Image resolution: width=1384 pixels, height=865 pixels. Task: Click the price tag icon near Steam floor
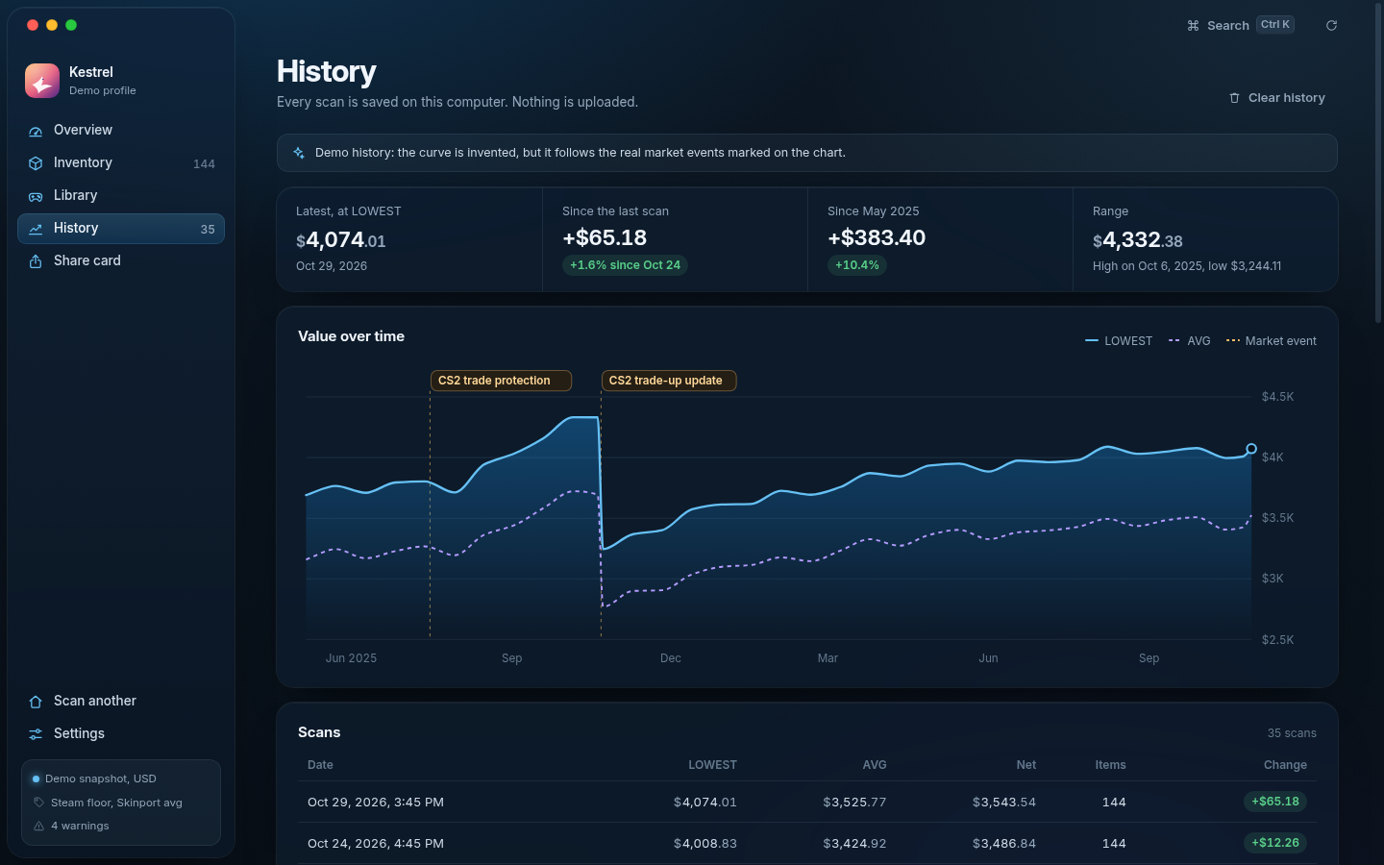pyautogui.click(x=39, y=803)
